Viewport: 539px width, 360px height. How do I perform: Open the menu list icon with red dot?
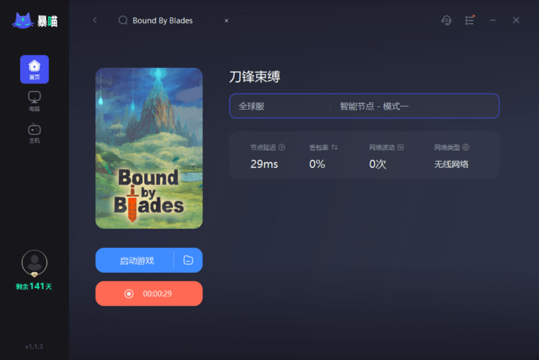pyautogui.click(x=470, y=20)
